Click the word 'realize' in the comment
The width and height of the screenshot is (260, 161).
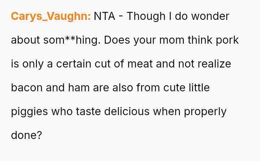point(214,64)
